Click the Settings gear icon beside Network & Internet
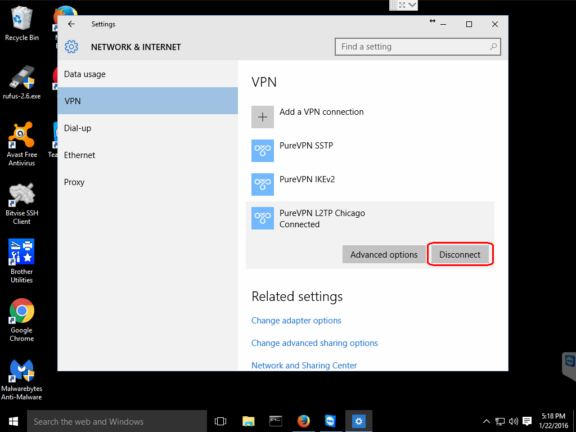This screenshot has height=432, width=576. 71,47
